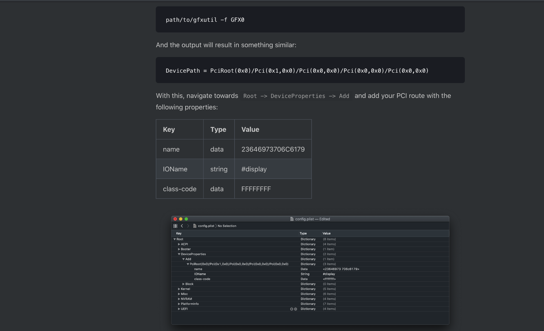544x331 pixels.
Task: Click No Selection in the breadcrumb bar
Action: pos(227,226)
